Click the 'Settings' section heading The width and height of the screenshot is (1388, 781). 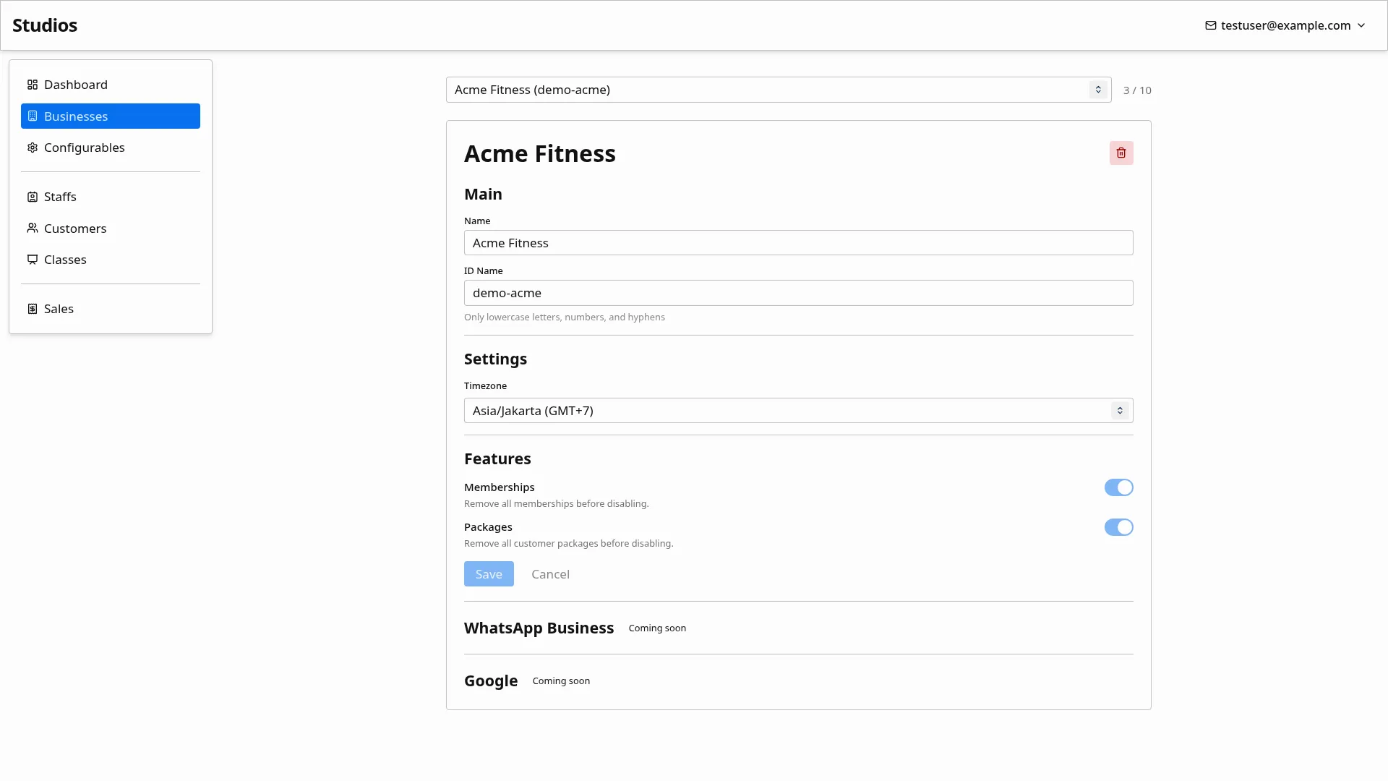(495, 359)
